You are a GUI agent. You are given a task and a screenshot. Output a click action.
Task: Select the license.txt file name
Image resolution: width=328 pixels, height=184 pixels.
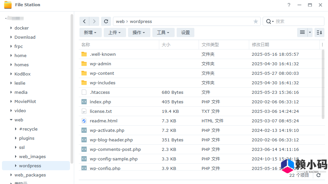[101, 111]
